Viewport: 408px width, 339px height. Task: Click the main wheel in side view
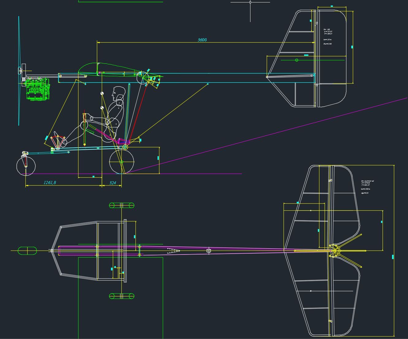tap(122, 162)
